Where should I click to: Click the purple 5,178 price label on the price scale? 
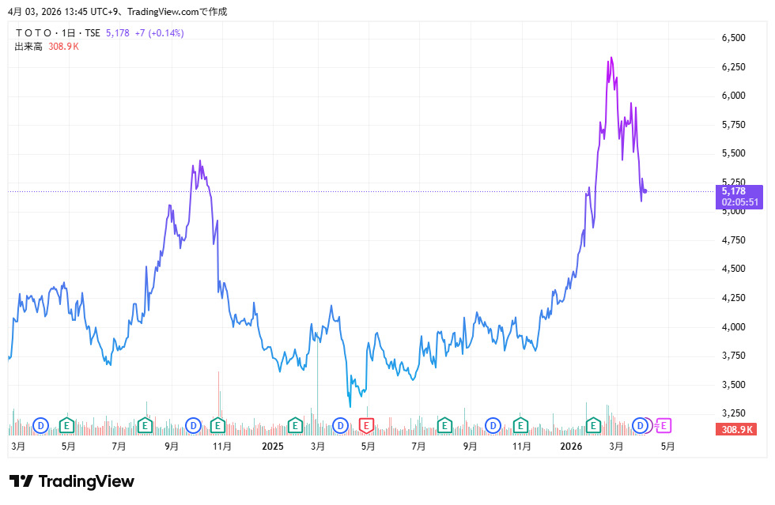pyautogui.click(x=740, y=193)
